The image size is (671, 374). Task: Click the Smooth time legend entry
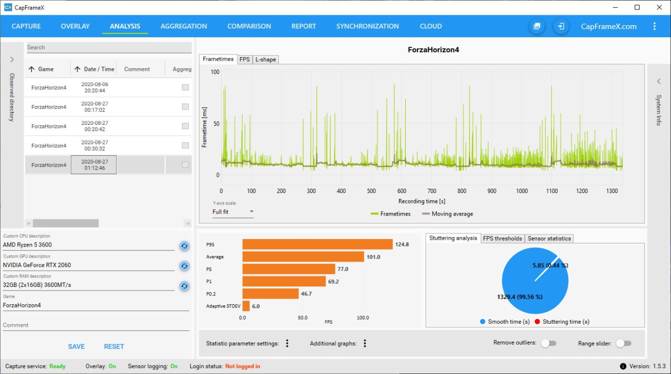pyautogui.click(x=504, y=322)
